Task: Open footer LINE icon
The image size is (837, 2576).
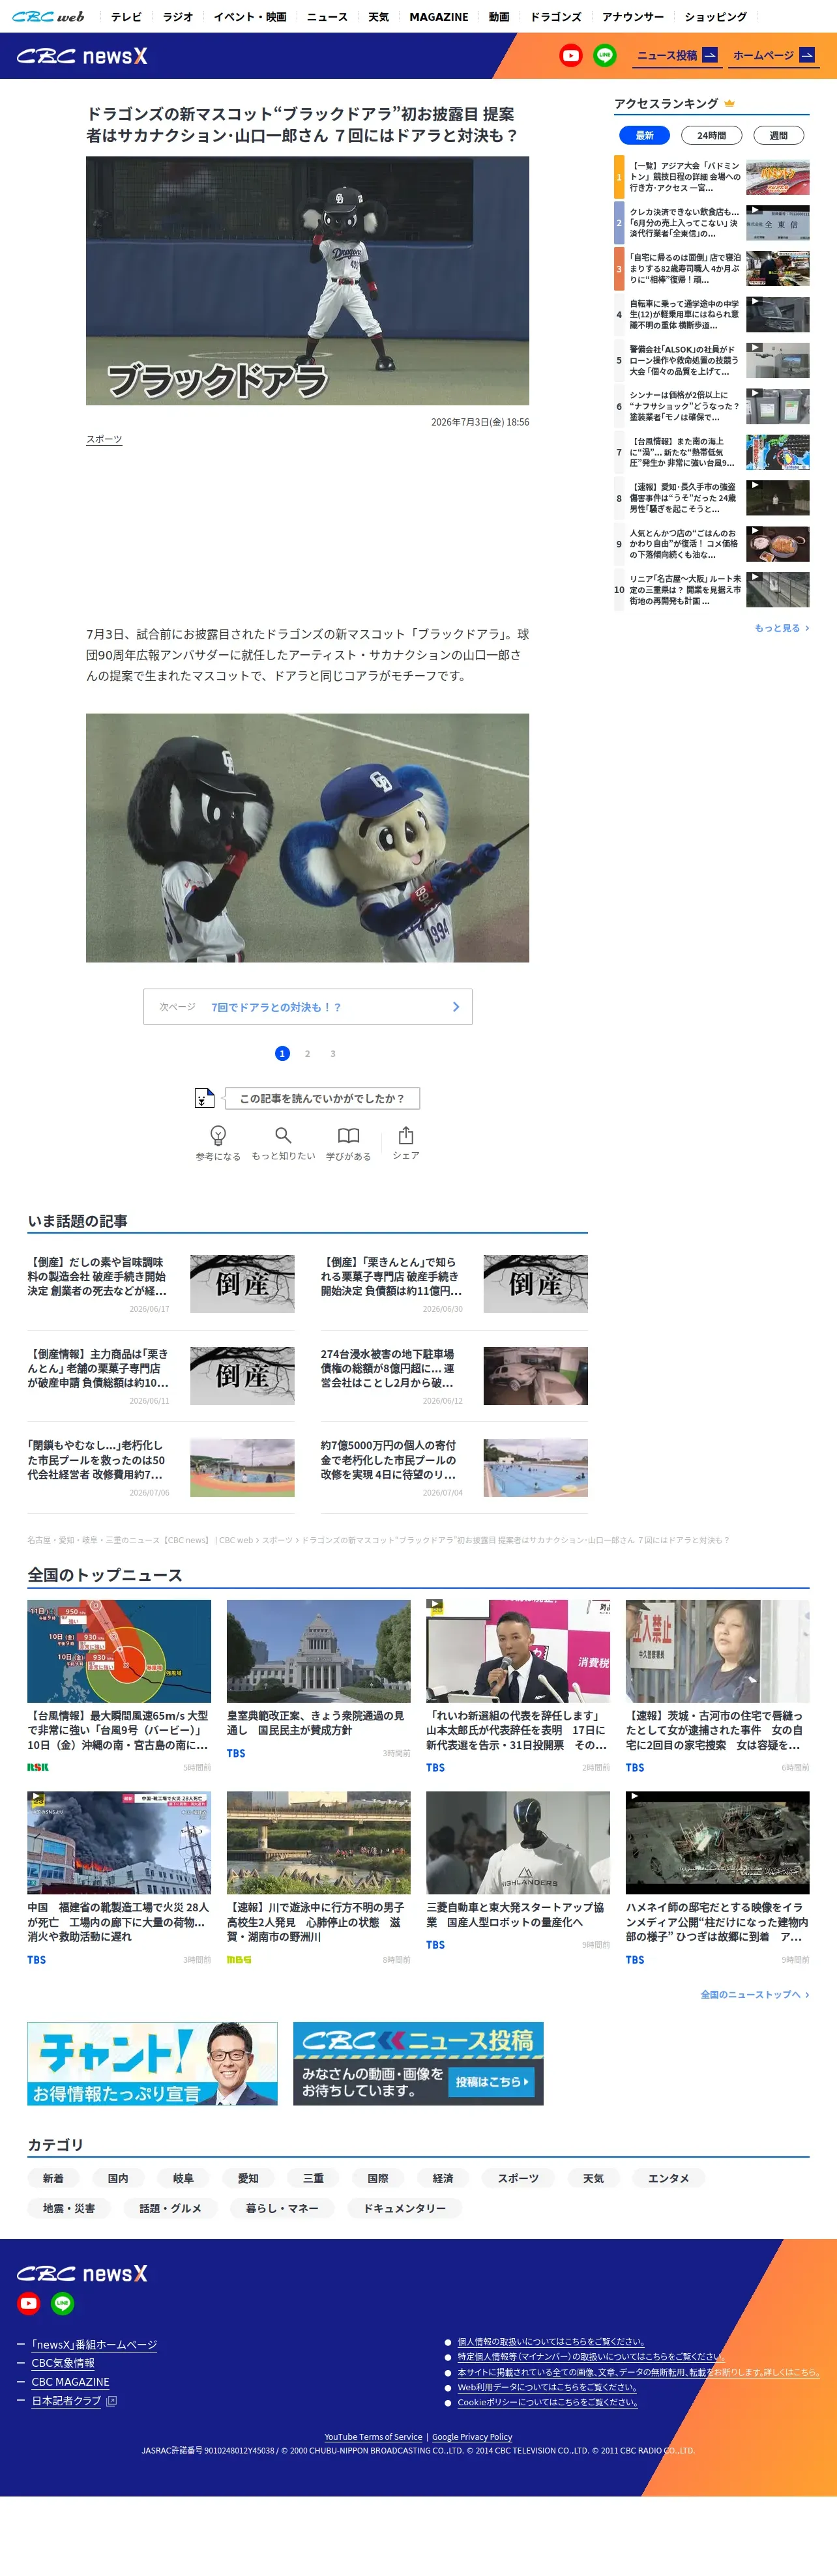Action: coord(63,2303)
